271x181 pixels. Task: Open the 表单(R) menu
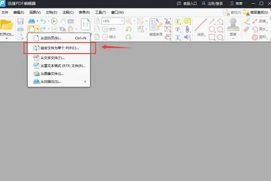click(84, 12)
